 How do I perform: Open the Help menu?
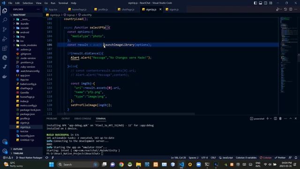(74, 3)
